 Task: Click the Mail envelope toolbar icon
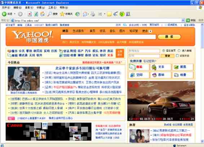(85, 14)
